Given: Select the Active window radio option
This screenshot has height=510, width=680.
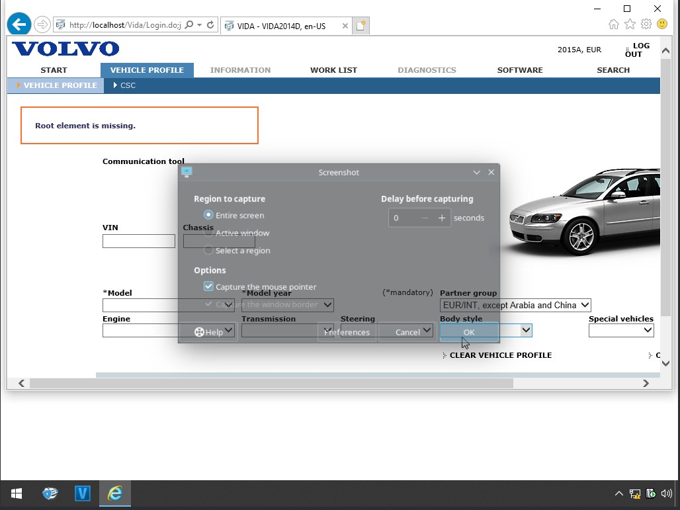Looking at the screenshot, I should tap(209, 233).
